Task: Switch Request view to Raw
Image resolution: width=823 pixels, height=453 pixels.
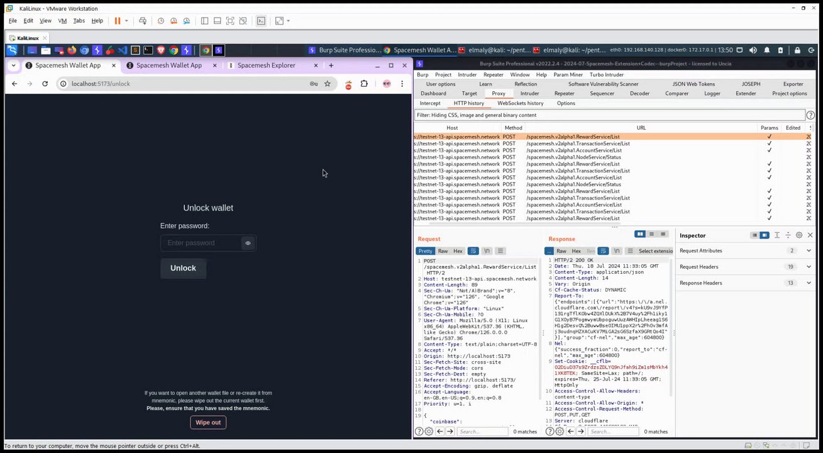Action: click(x=443, y=251)
